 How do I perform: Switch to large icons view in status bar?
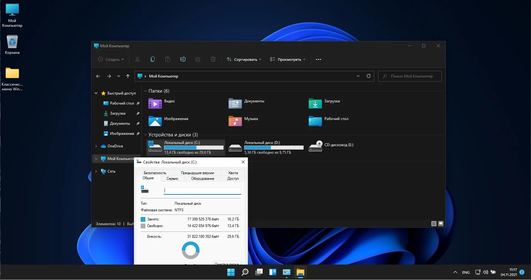tap(441, 224)
